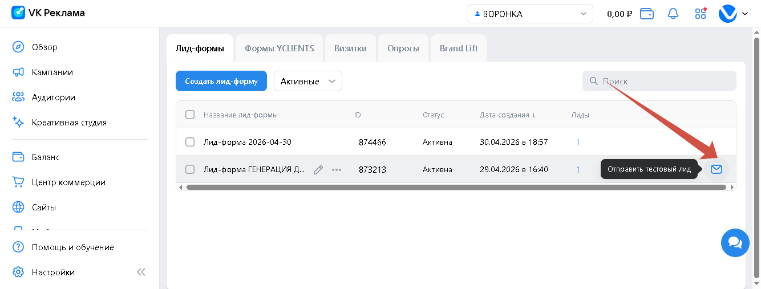The height and width of the screenshot is (289, 761).
Task: Click the Помощь и обучение question icon
Action: tap(18, 247)
